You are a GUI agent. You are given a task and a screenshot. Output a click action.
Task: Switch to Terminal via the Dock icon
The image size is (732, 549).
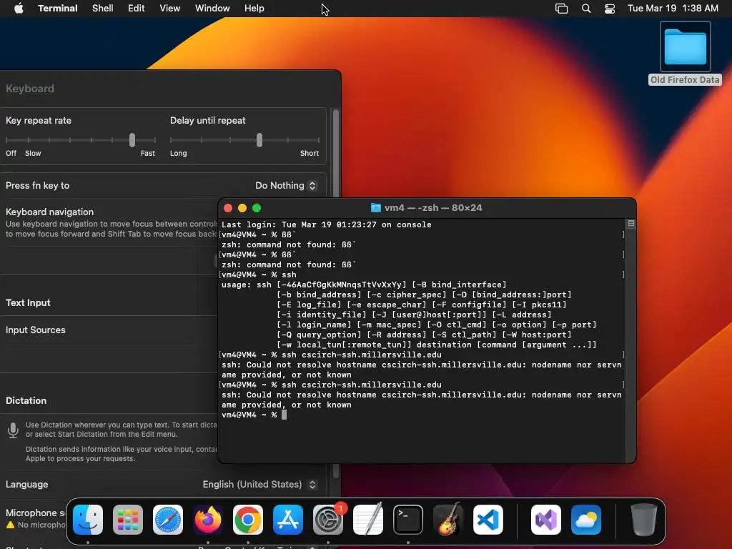point(408,520)
